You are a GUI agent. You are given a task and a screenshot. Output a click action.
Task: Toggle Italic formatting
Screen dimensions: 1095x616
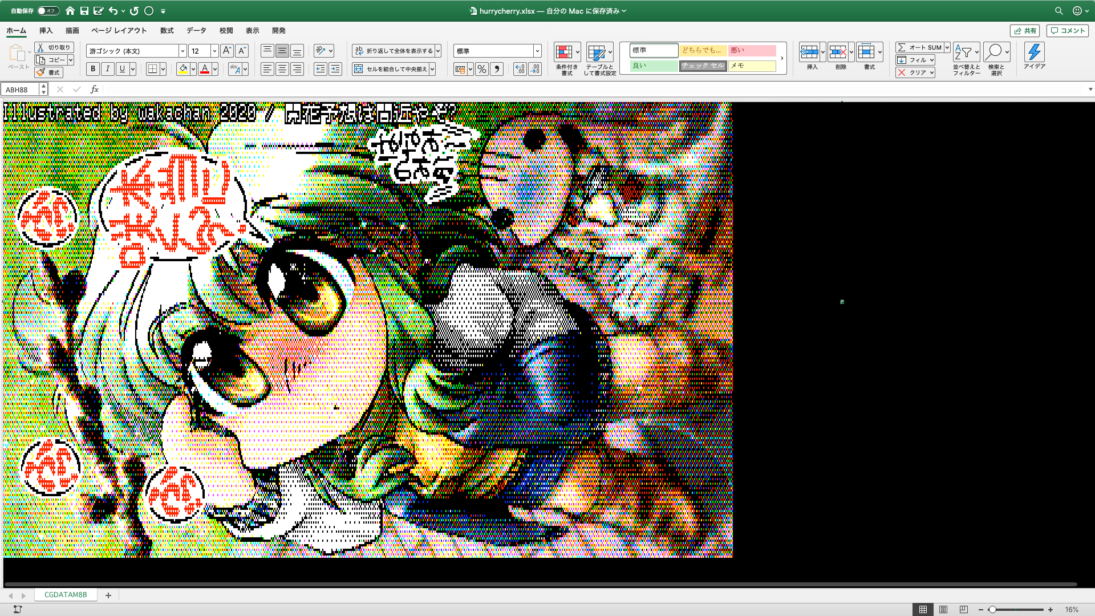(108, 69)
